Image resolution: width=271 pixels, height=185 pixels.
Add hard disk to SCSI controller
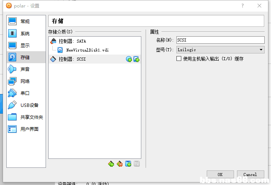(x=136, y=59)
